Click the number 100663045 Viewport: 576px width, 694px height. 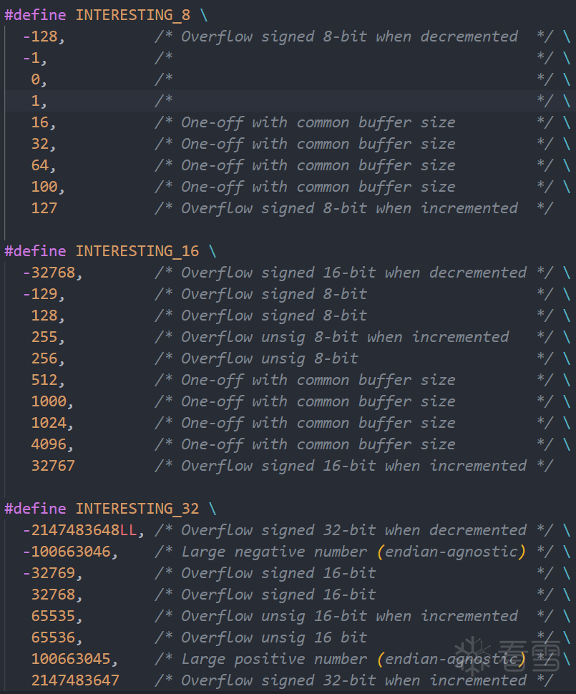click(x=70, y=659)
